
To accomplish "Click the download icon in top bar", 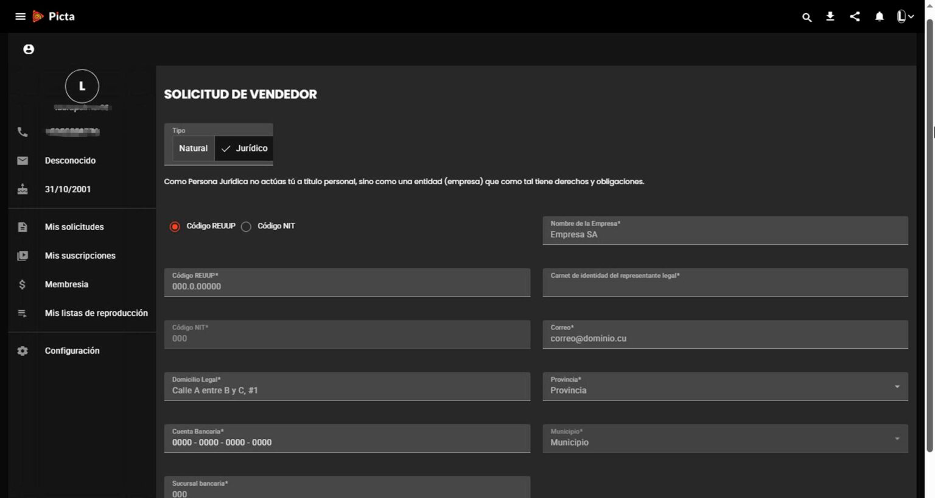I will 830,16.
